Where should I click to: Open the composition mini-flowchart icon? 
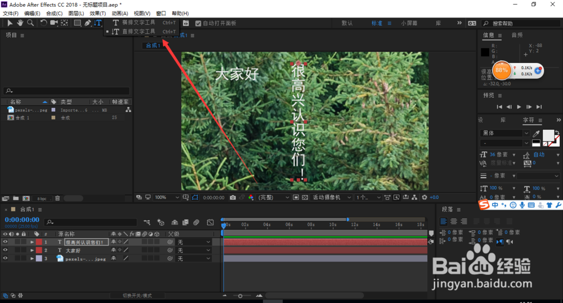pyautogui.click(x=147, y=223)
